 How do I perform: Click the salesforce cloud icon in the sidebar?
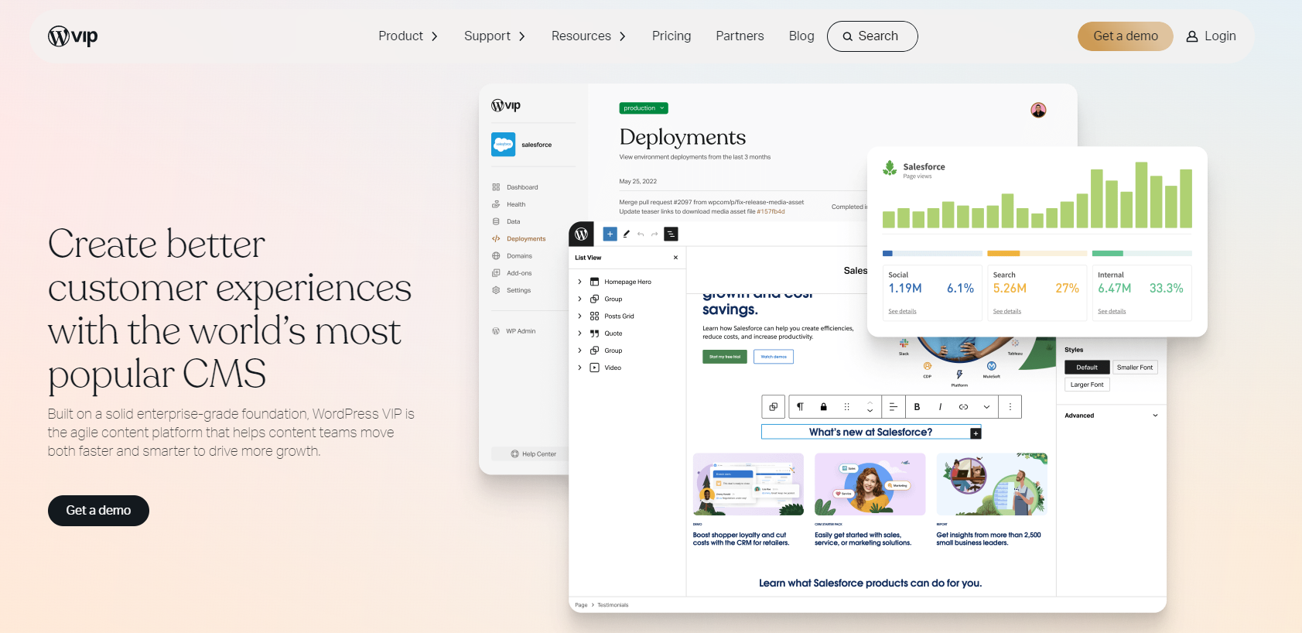point(503,145)
